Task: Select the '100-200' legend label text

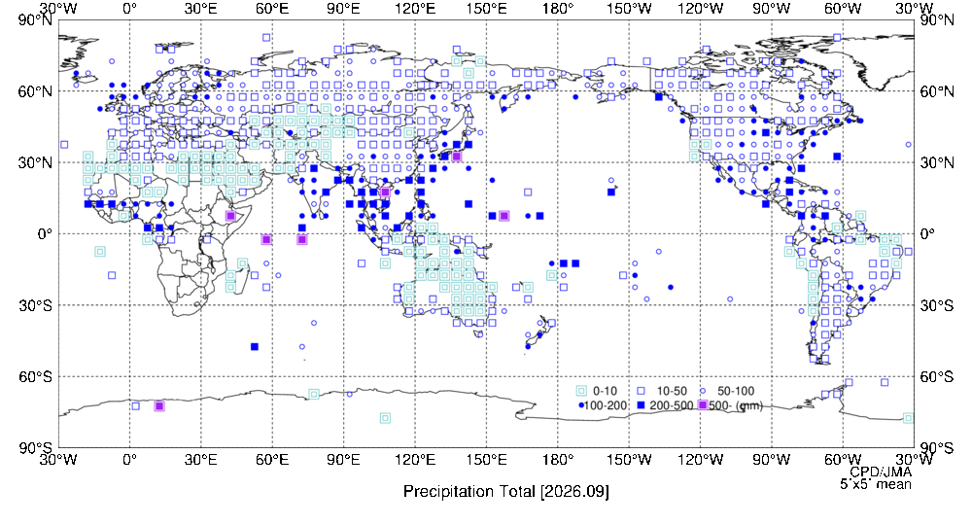Action: tap(606, 406)
